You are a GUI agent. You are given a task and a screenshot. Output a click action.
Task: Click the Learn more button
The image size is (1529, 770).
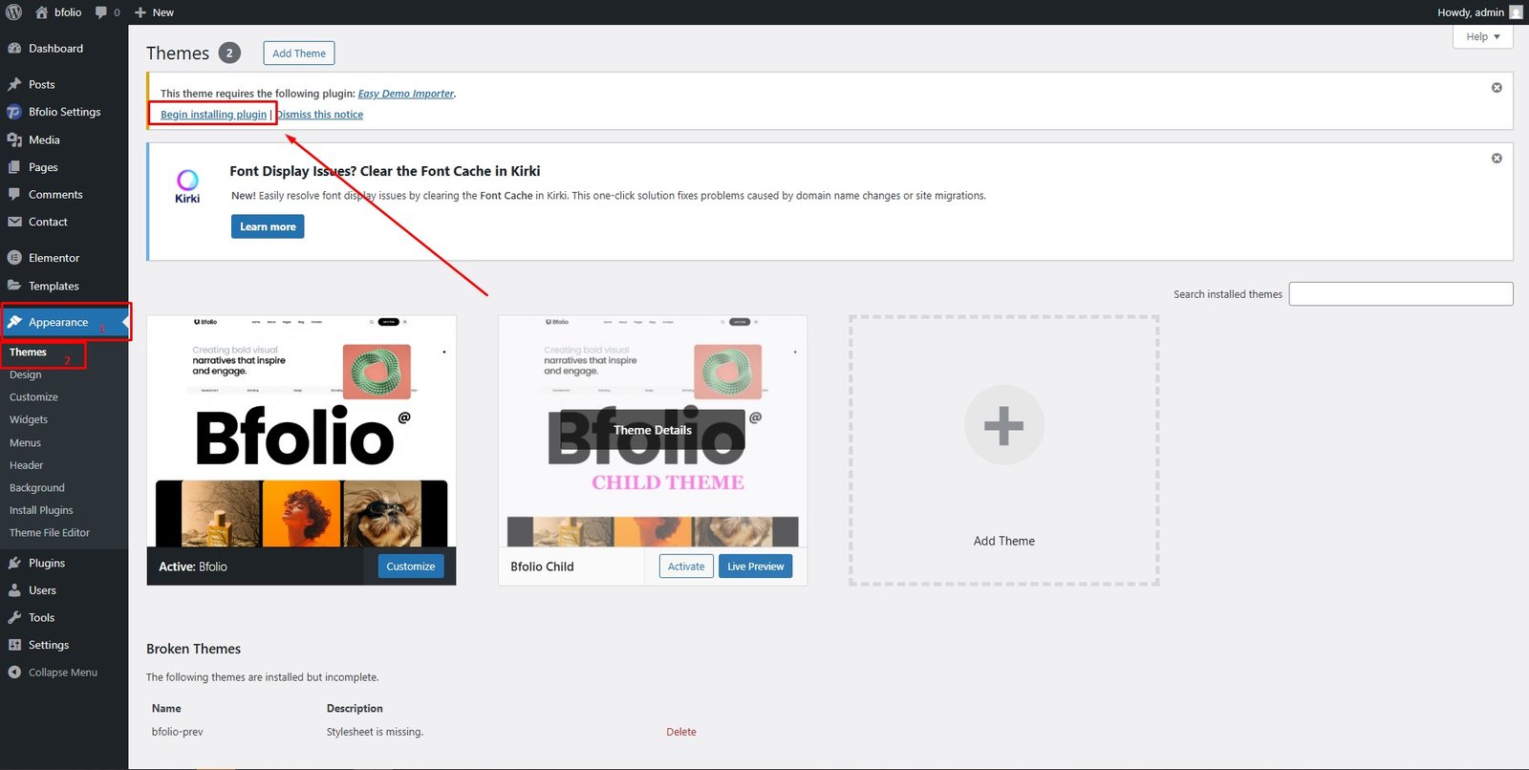click(x=268, y=226)
